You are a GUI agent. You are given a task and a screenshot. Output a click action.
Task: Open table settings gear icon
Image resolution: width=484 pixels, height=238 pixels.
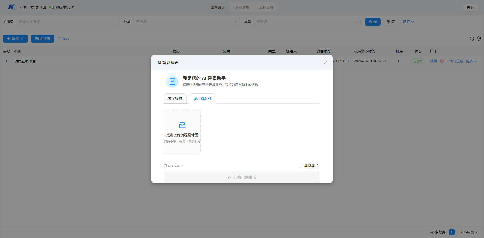point(479,39)
